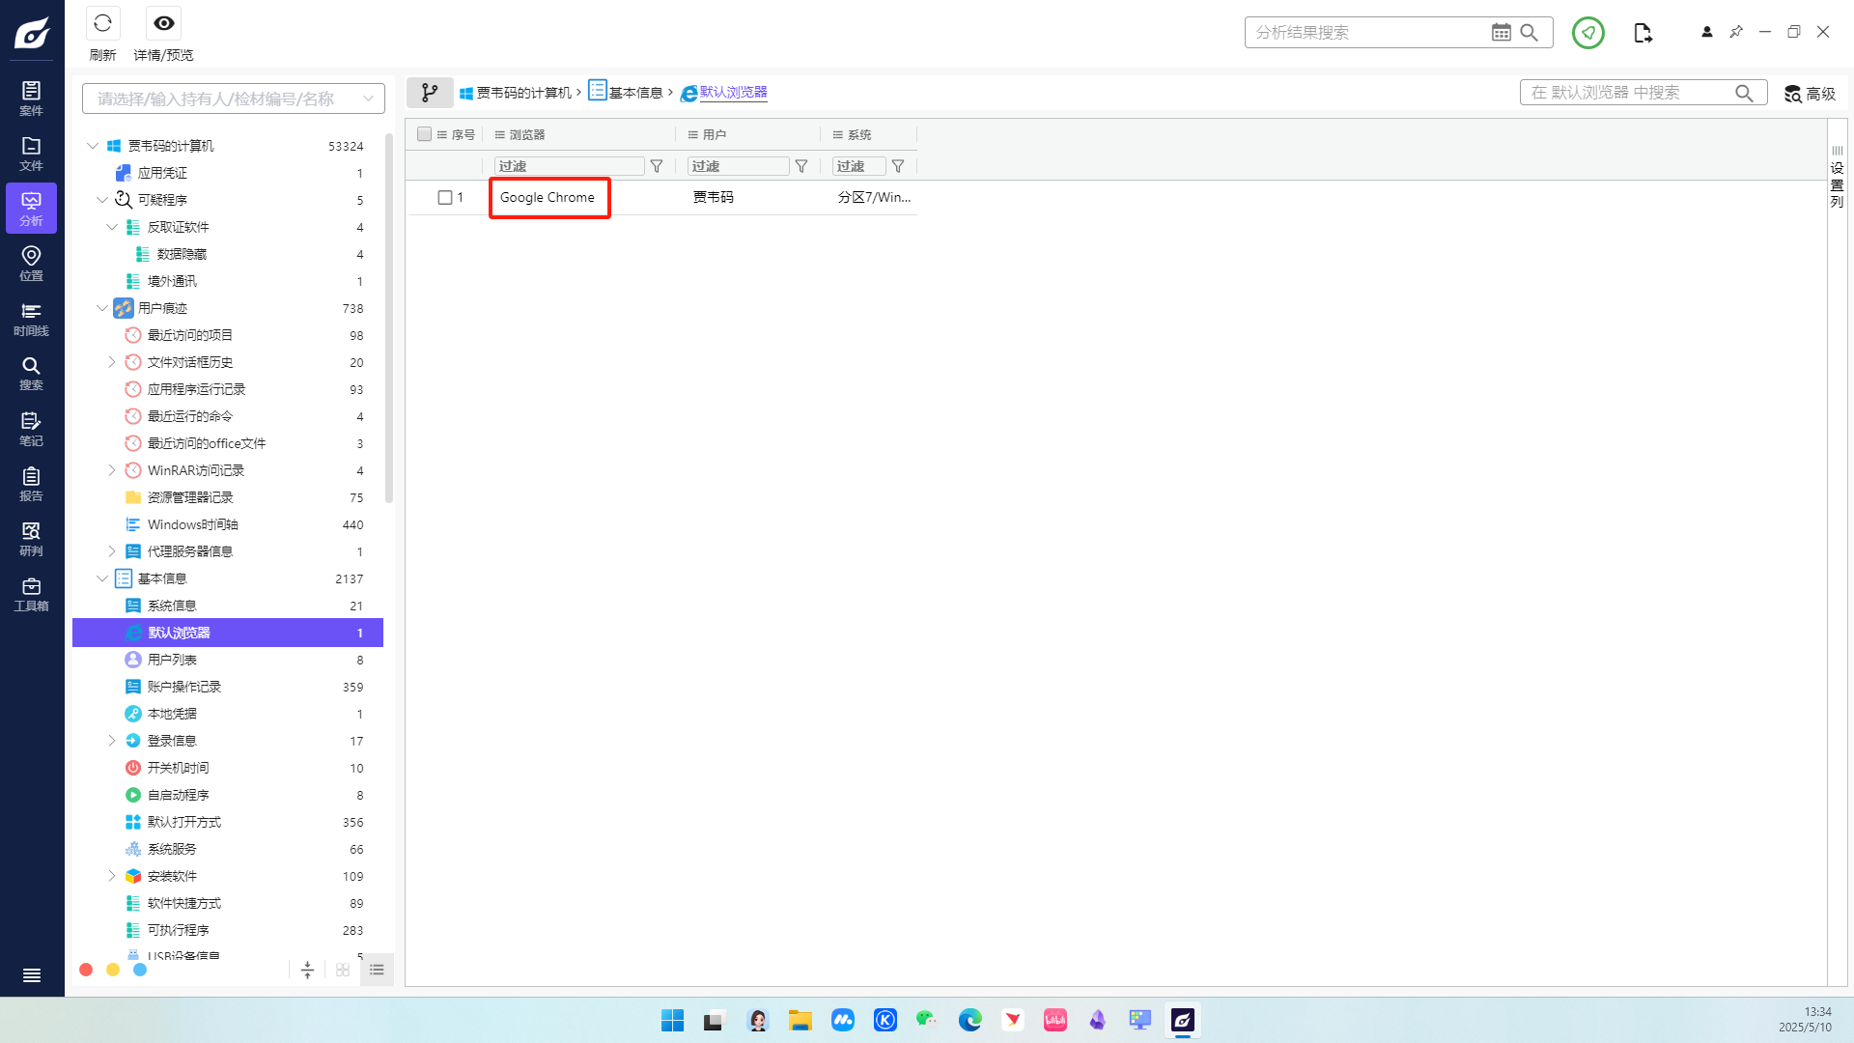Open the WeChat icon in the taskbar

coord(927,1020)
